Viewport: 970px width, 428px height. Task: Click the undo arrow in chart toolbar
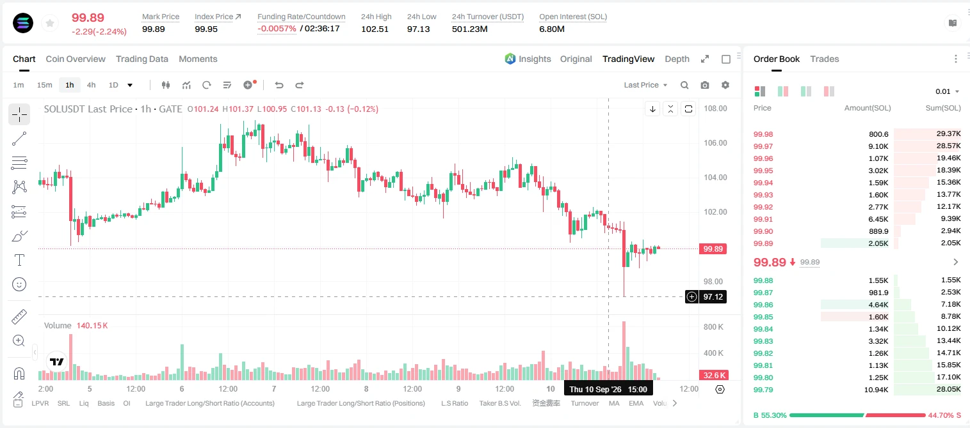point(279,85)
